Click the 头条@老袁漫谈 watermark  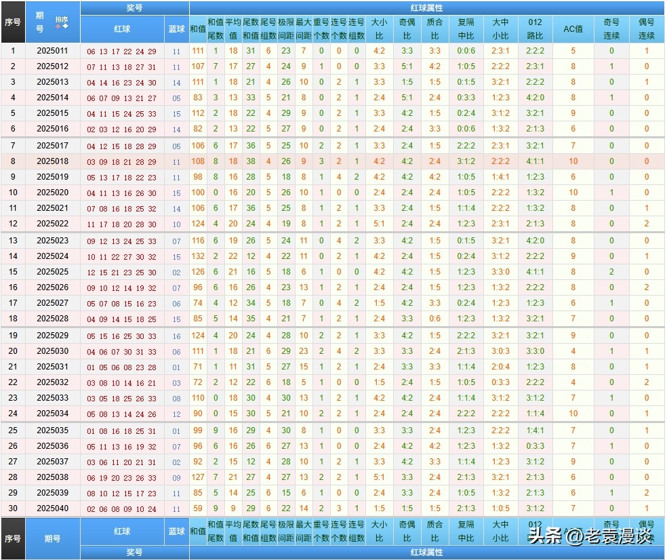pos(590,538)
